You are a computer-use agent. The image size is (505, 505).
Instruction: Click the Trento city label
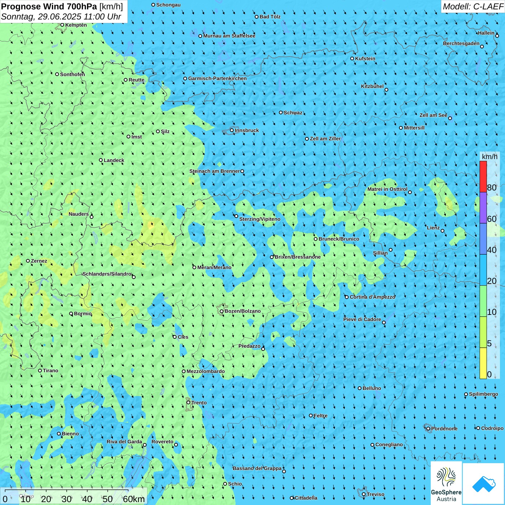click(199, 403)
